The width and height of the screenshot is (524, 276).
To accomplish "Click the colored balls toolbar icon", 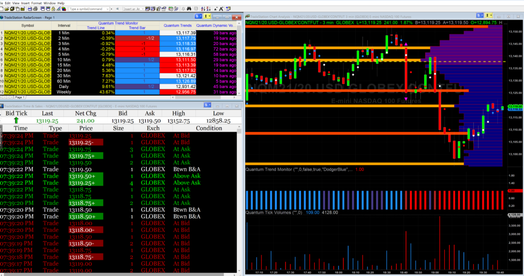I will click(63, 9).
